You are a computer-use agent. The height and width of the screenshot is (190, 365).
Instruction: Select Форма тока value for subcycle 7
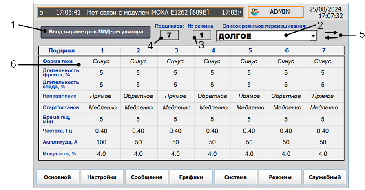point(323,61)
